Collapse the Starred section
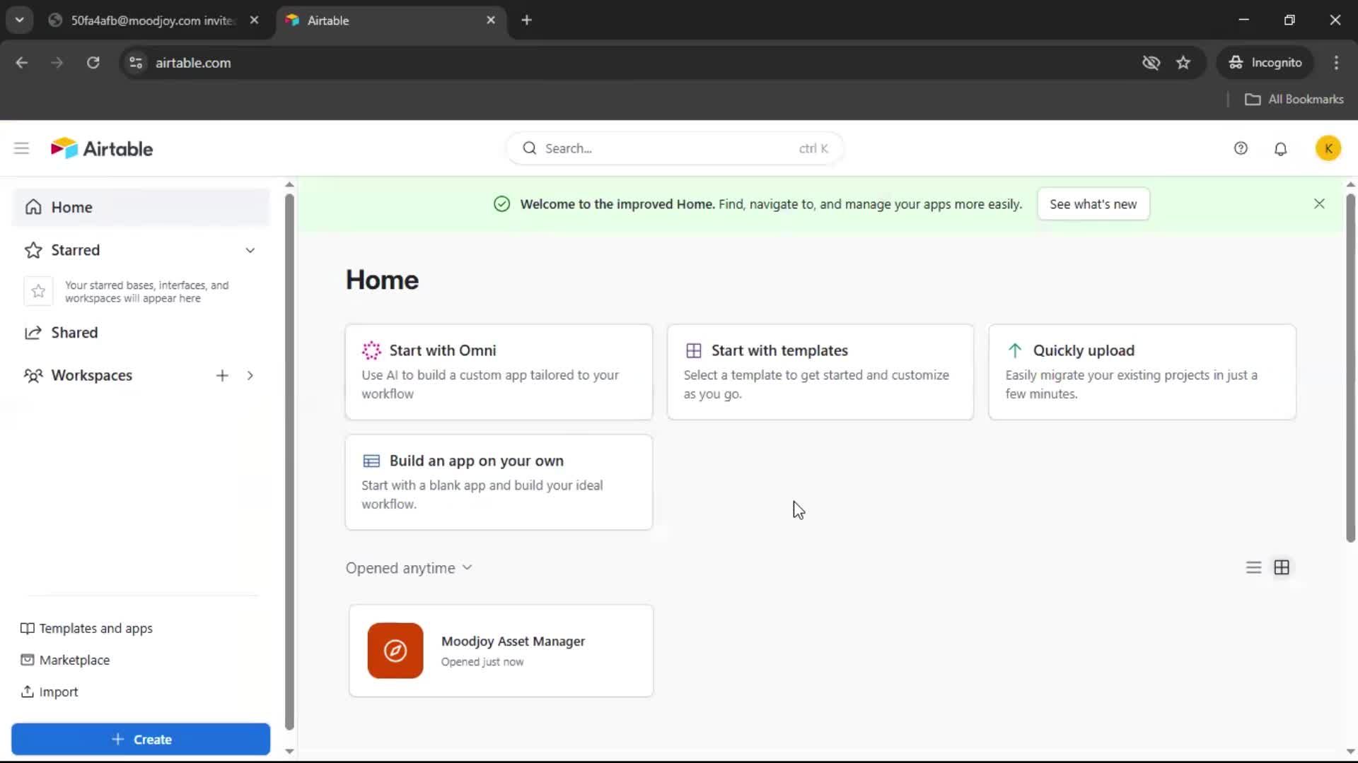 pyautogui.click(x=250, y=250)
